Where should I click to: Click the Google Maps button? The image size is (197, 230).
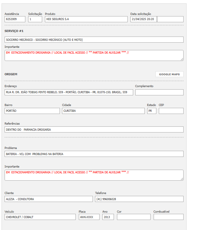pyautogui.click(x=169, y=74)
